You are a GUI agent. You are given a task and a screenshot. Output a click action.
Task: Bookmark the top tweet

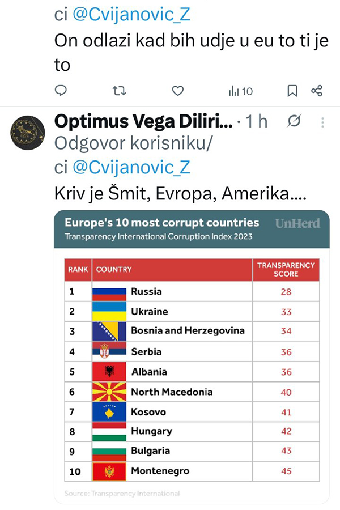[x=292, y=91]
